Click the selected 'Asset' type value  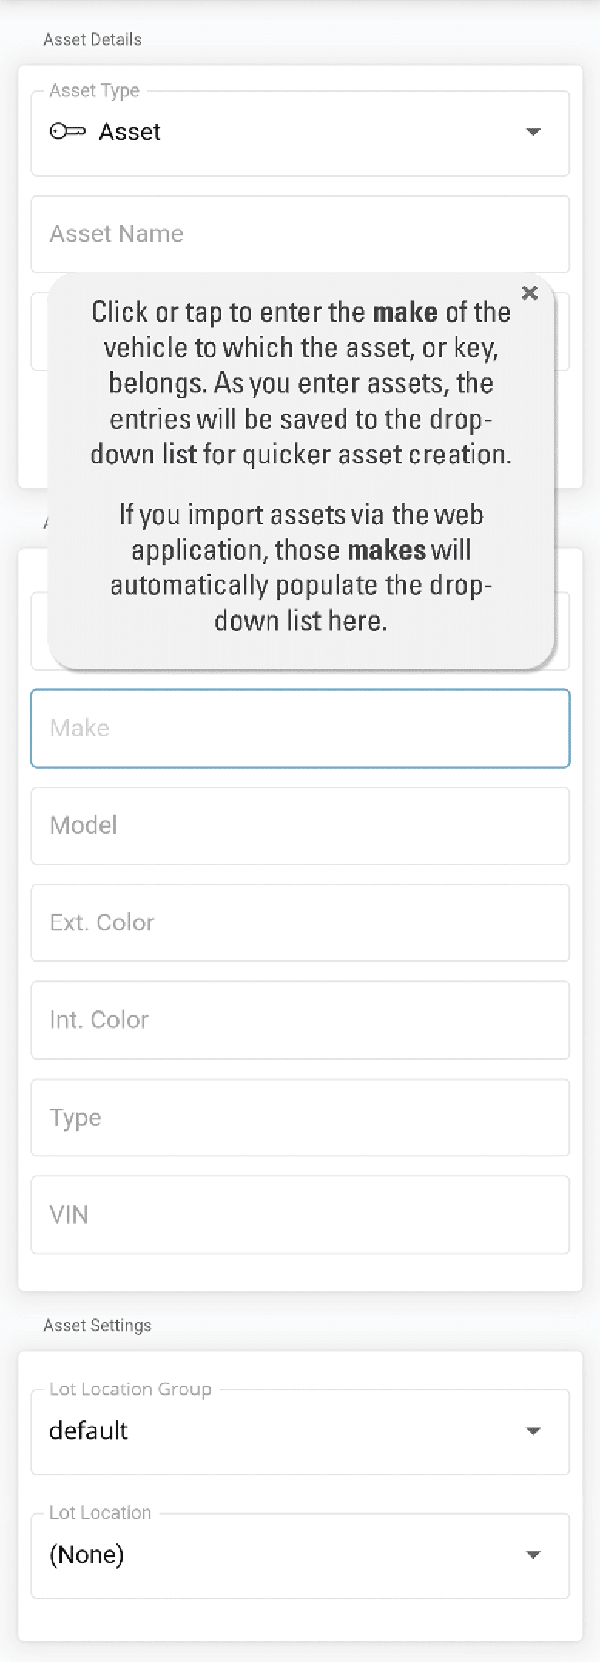coord(130,132)
